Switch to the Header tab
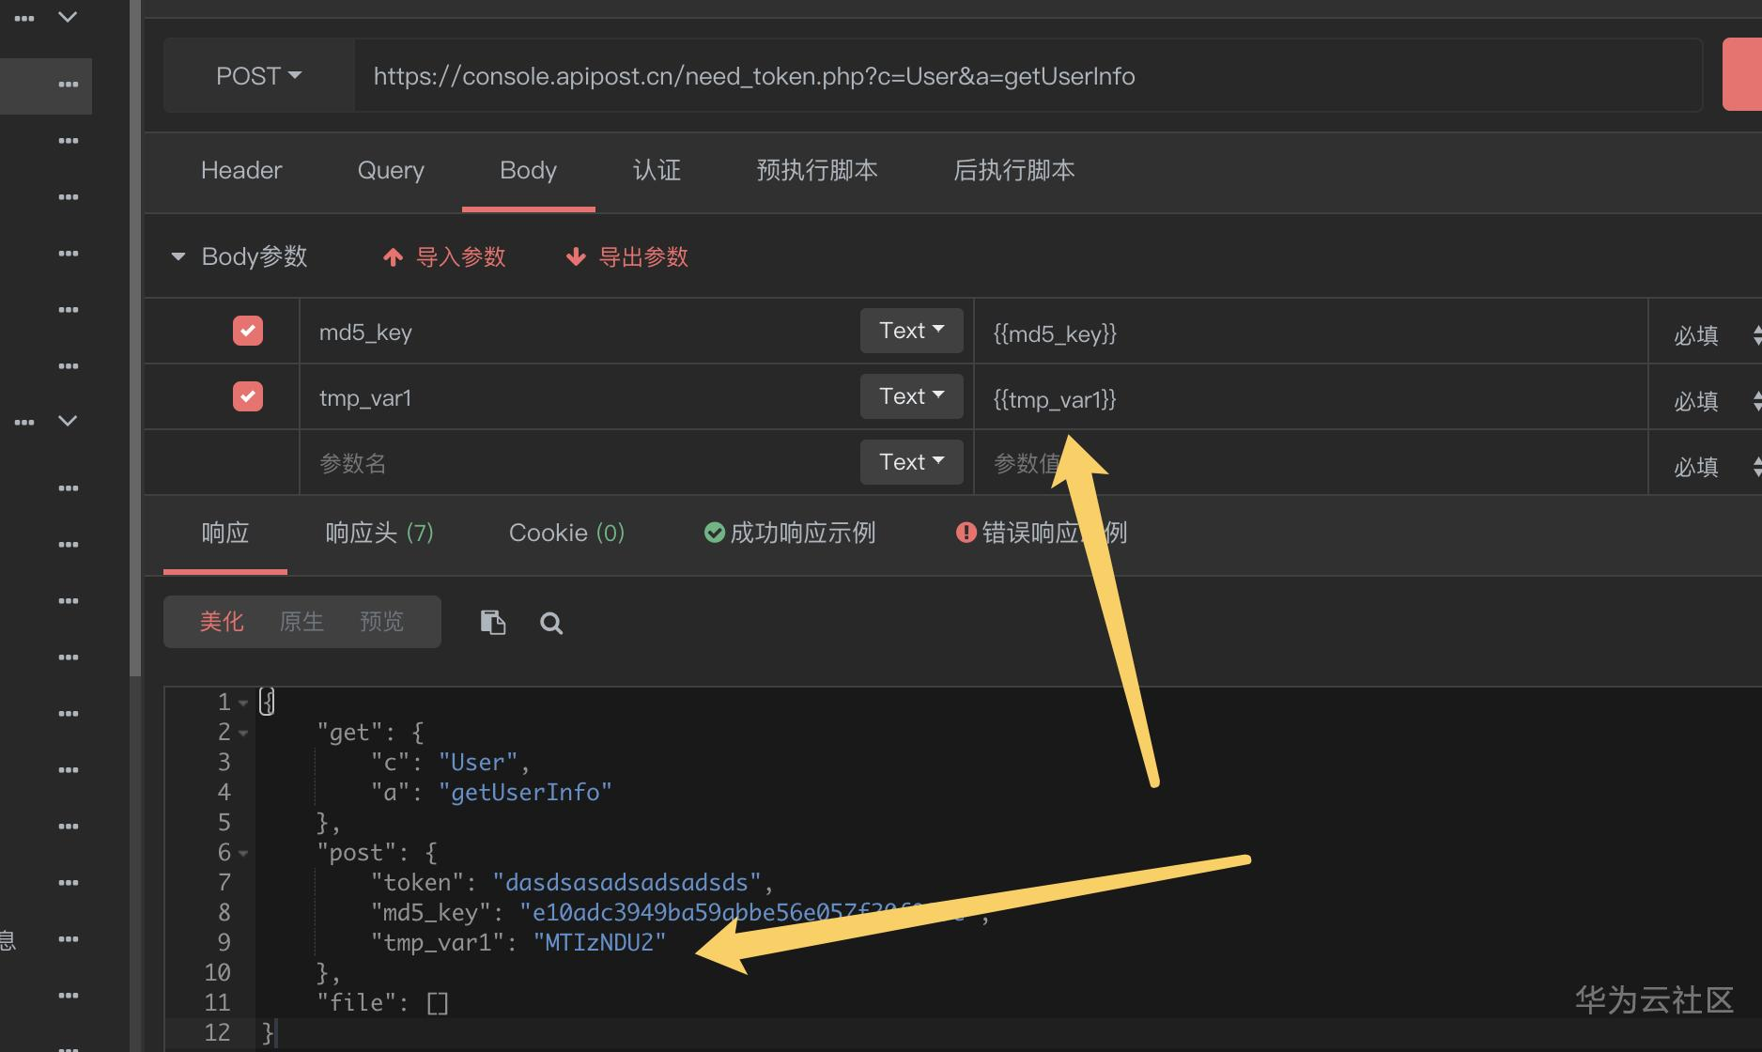1762x1052 pixels. point(241,170)
